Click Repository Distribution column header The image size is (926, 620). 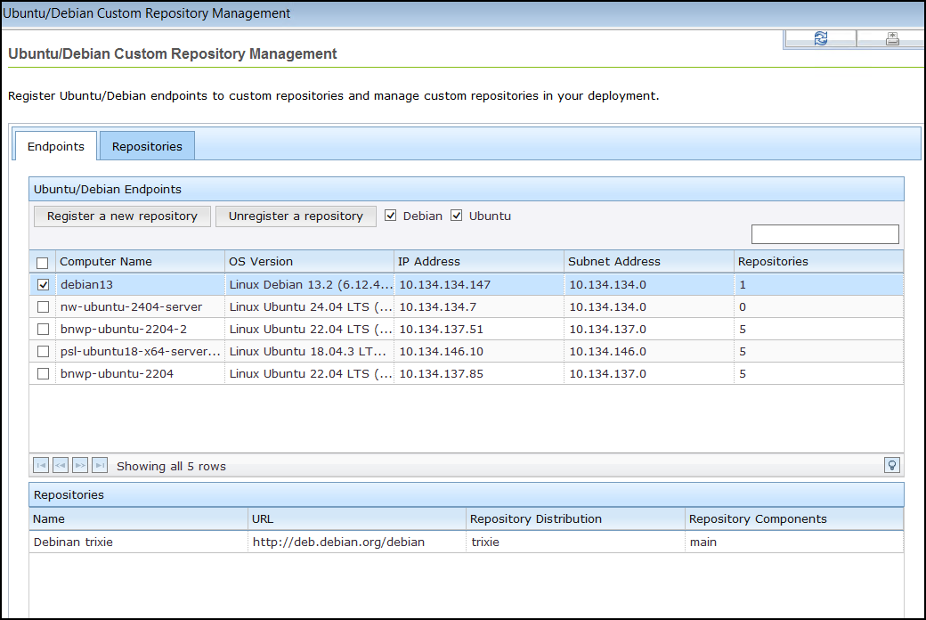coord(575,519)
